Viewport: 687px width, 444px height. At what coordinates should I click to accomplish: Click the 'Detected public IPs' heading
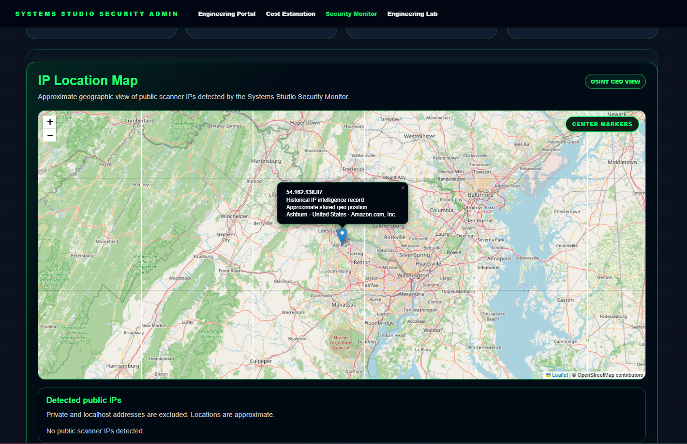click(84, 400)
